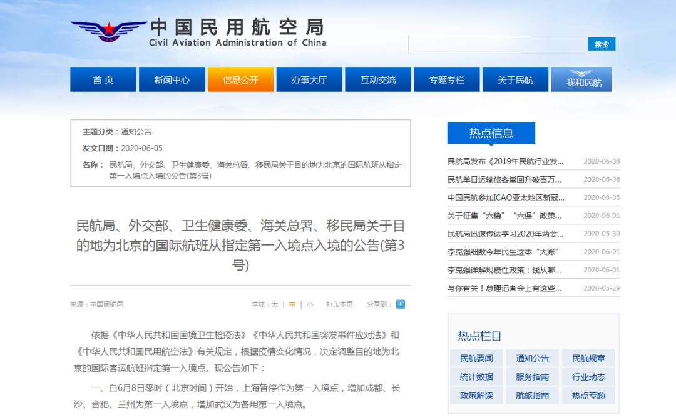Open the 互动交流 navigation section

[x=377, y=79]
